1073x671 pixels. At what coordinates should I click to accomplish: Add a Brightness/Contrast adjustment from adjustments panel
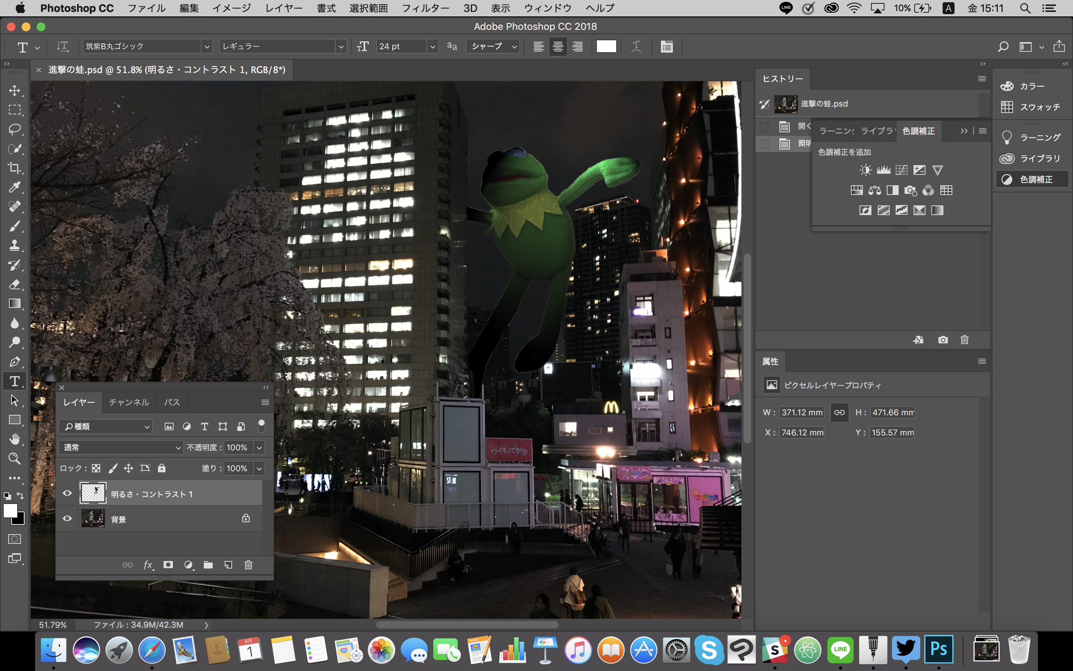tap(865, 170)
